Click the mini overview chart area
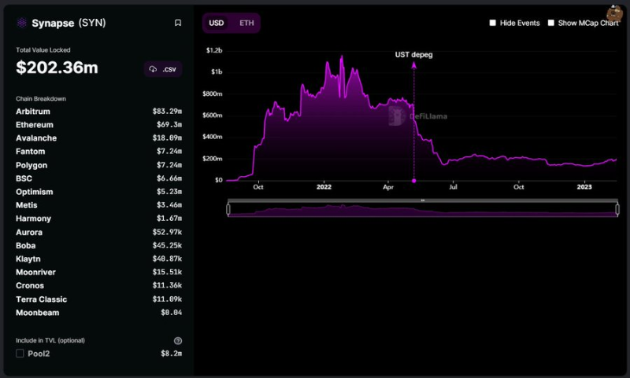Viewport: 630px width, 378px height. (423, 210)
